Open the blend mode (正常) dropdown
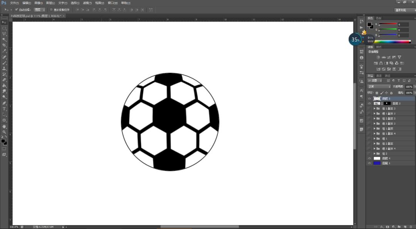Viewport: 416px width, 229px height. point(379,87)
